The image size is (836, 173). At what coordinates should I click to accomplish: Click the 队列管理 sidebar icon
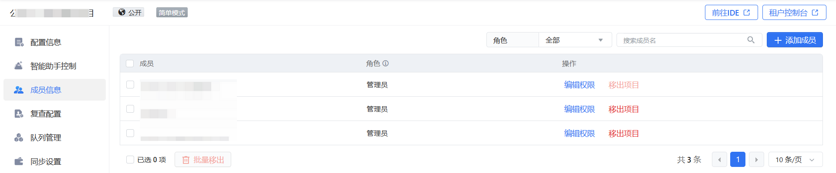(x=19, y=137)
